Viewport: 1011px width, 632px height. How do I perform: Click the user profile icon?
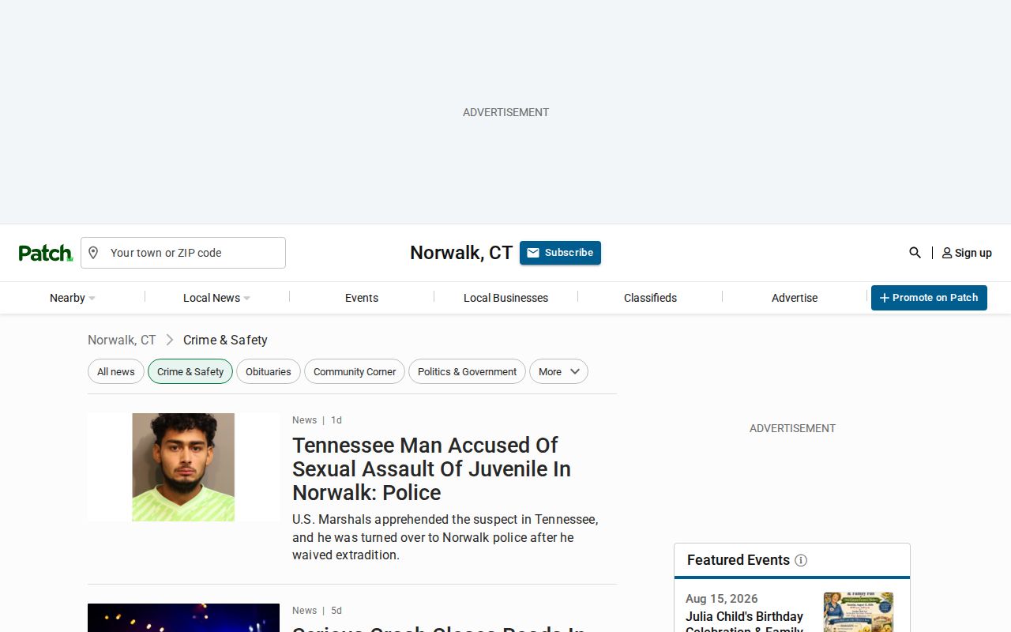[947, 253]
